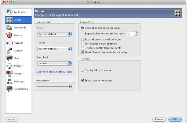Click the Transparency slider handle
The height and width of the screenshot is (123, 187).
click(x=70, y=86)
